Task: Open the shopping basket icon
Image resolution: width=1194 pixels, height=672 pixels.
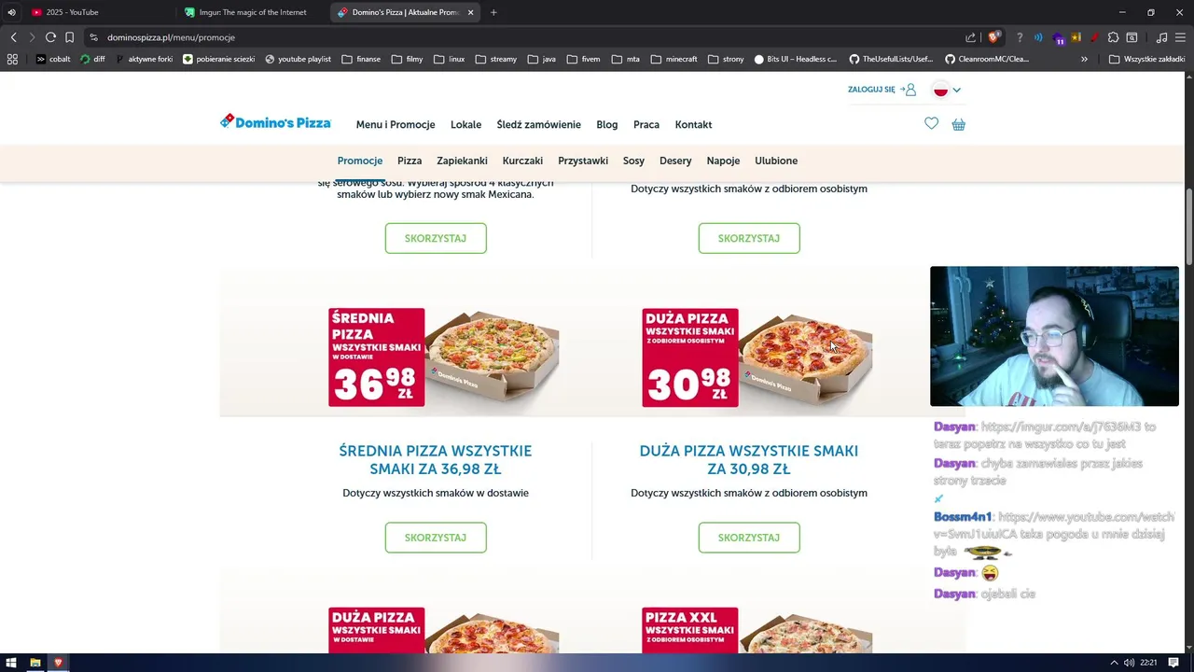Action: (958, 124)
